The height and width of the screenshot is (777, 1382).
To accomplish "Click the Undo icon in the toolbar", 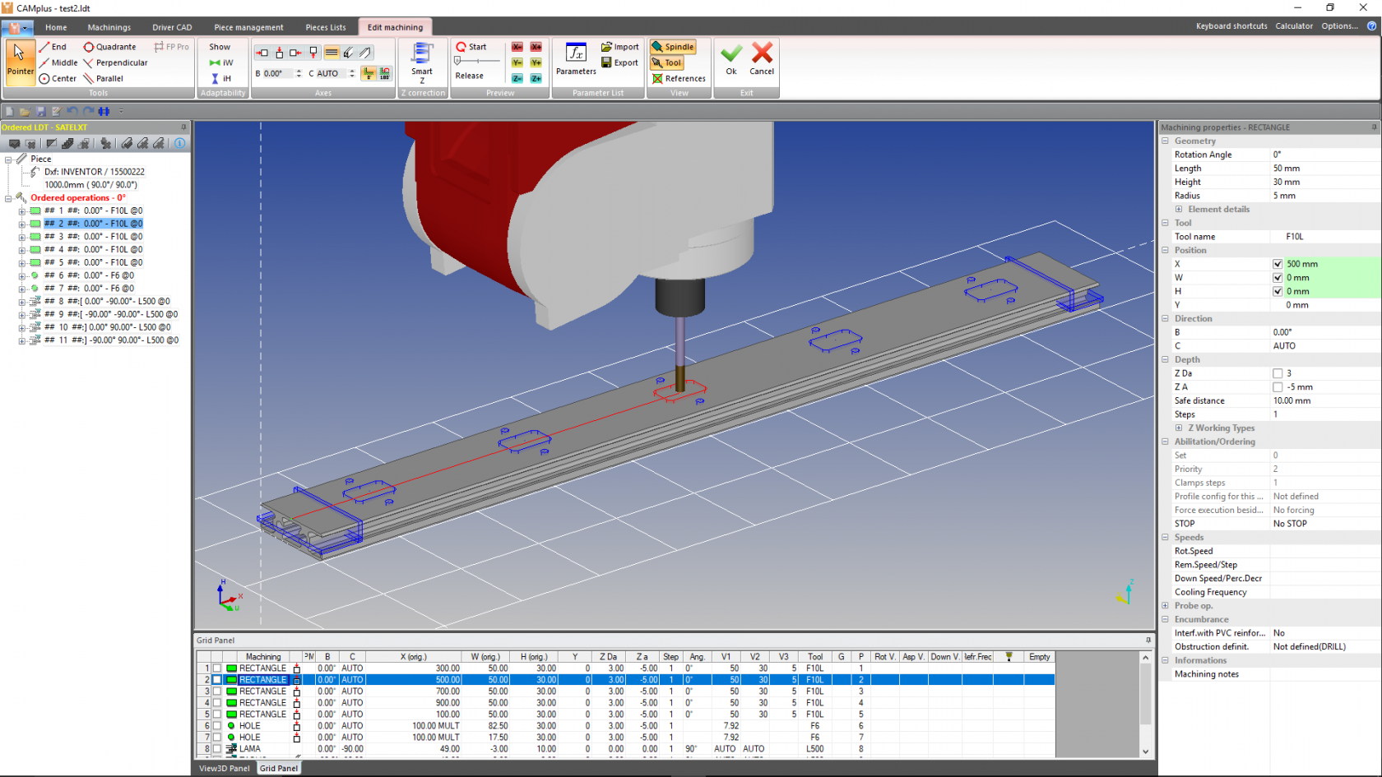I will [71, 111].
